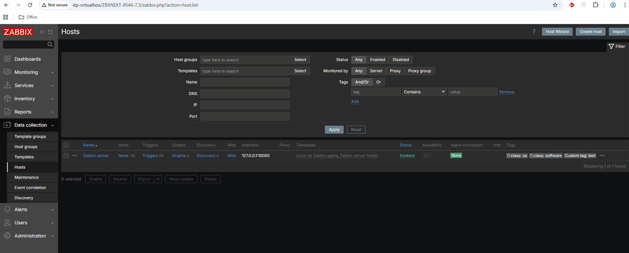
Task: Click the sidebar search magnifier icon
Action: [x=50, y=44]
